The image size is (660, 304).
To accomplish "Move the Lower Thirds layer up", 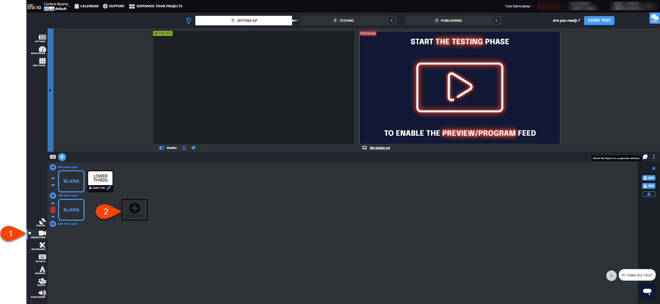I will point(53,178).
